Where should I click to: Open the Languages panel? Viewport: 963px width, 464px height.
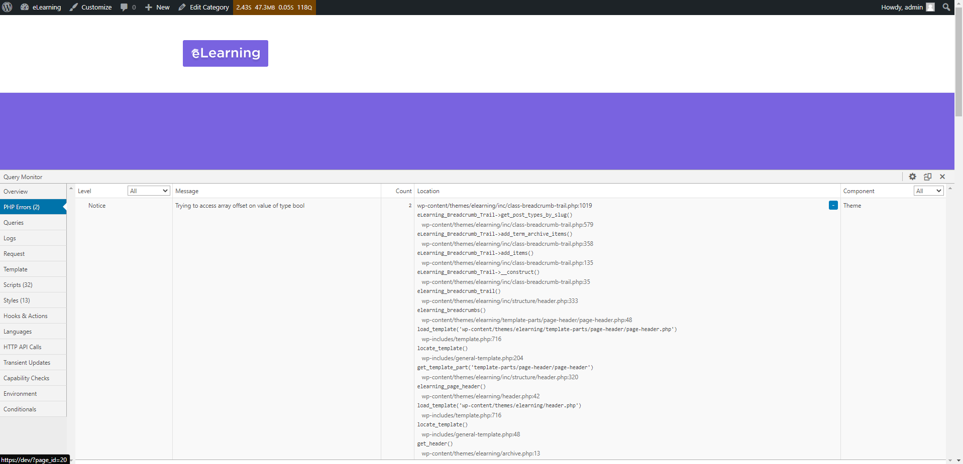pos(33,332)
